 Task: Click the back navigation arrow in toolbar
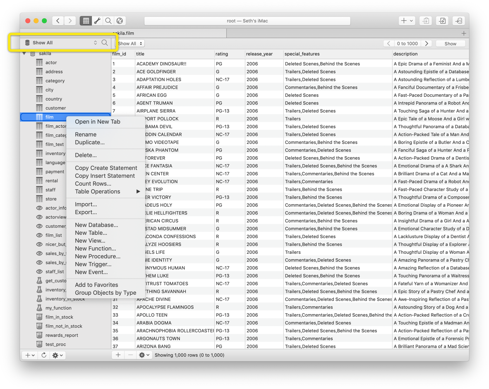pos(58,21)
